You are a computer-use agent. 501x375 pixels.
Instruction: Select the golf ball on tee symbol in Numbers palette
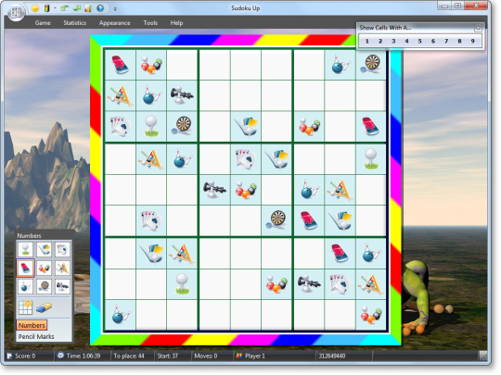coord(25,249)
